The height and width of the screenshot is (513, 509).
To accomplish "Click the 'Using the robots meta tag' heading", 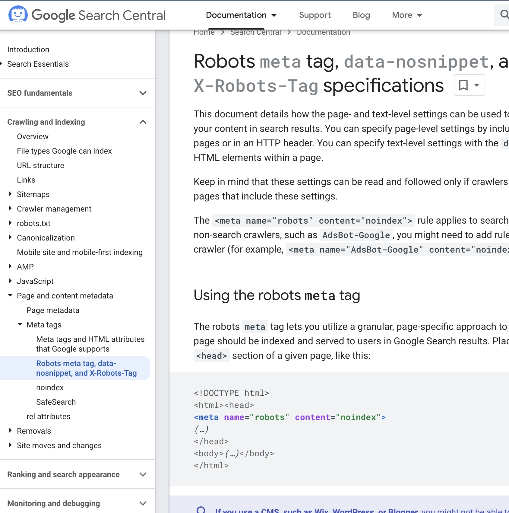I will [x=277, y=295].
